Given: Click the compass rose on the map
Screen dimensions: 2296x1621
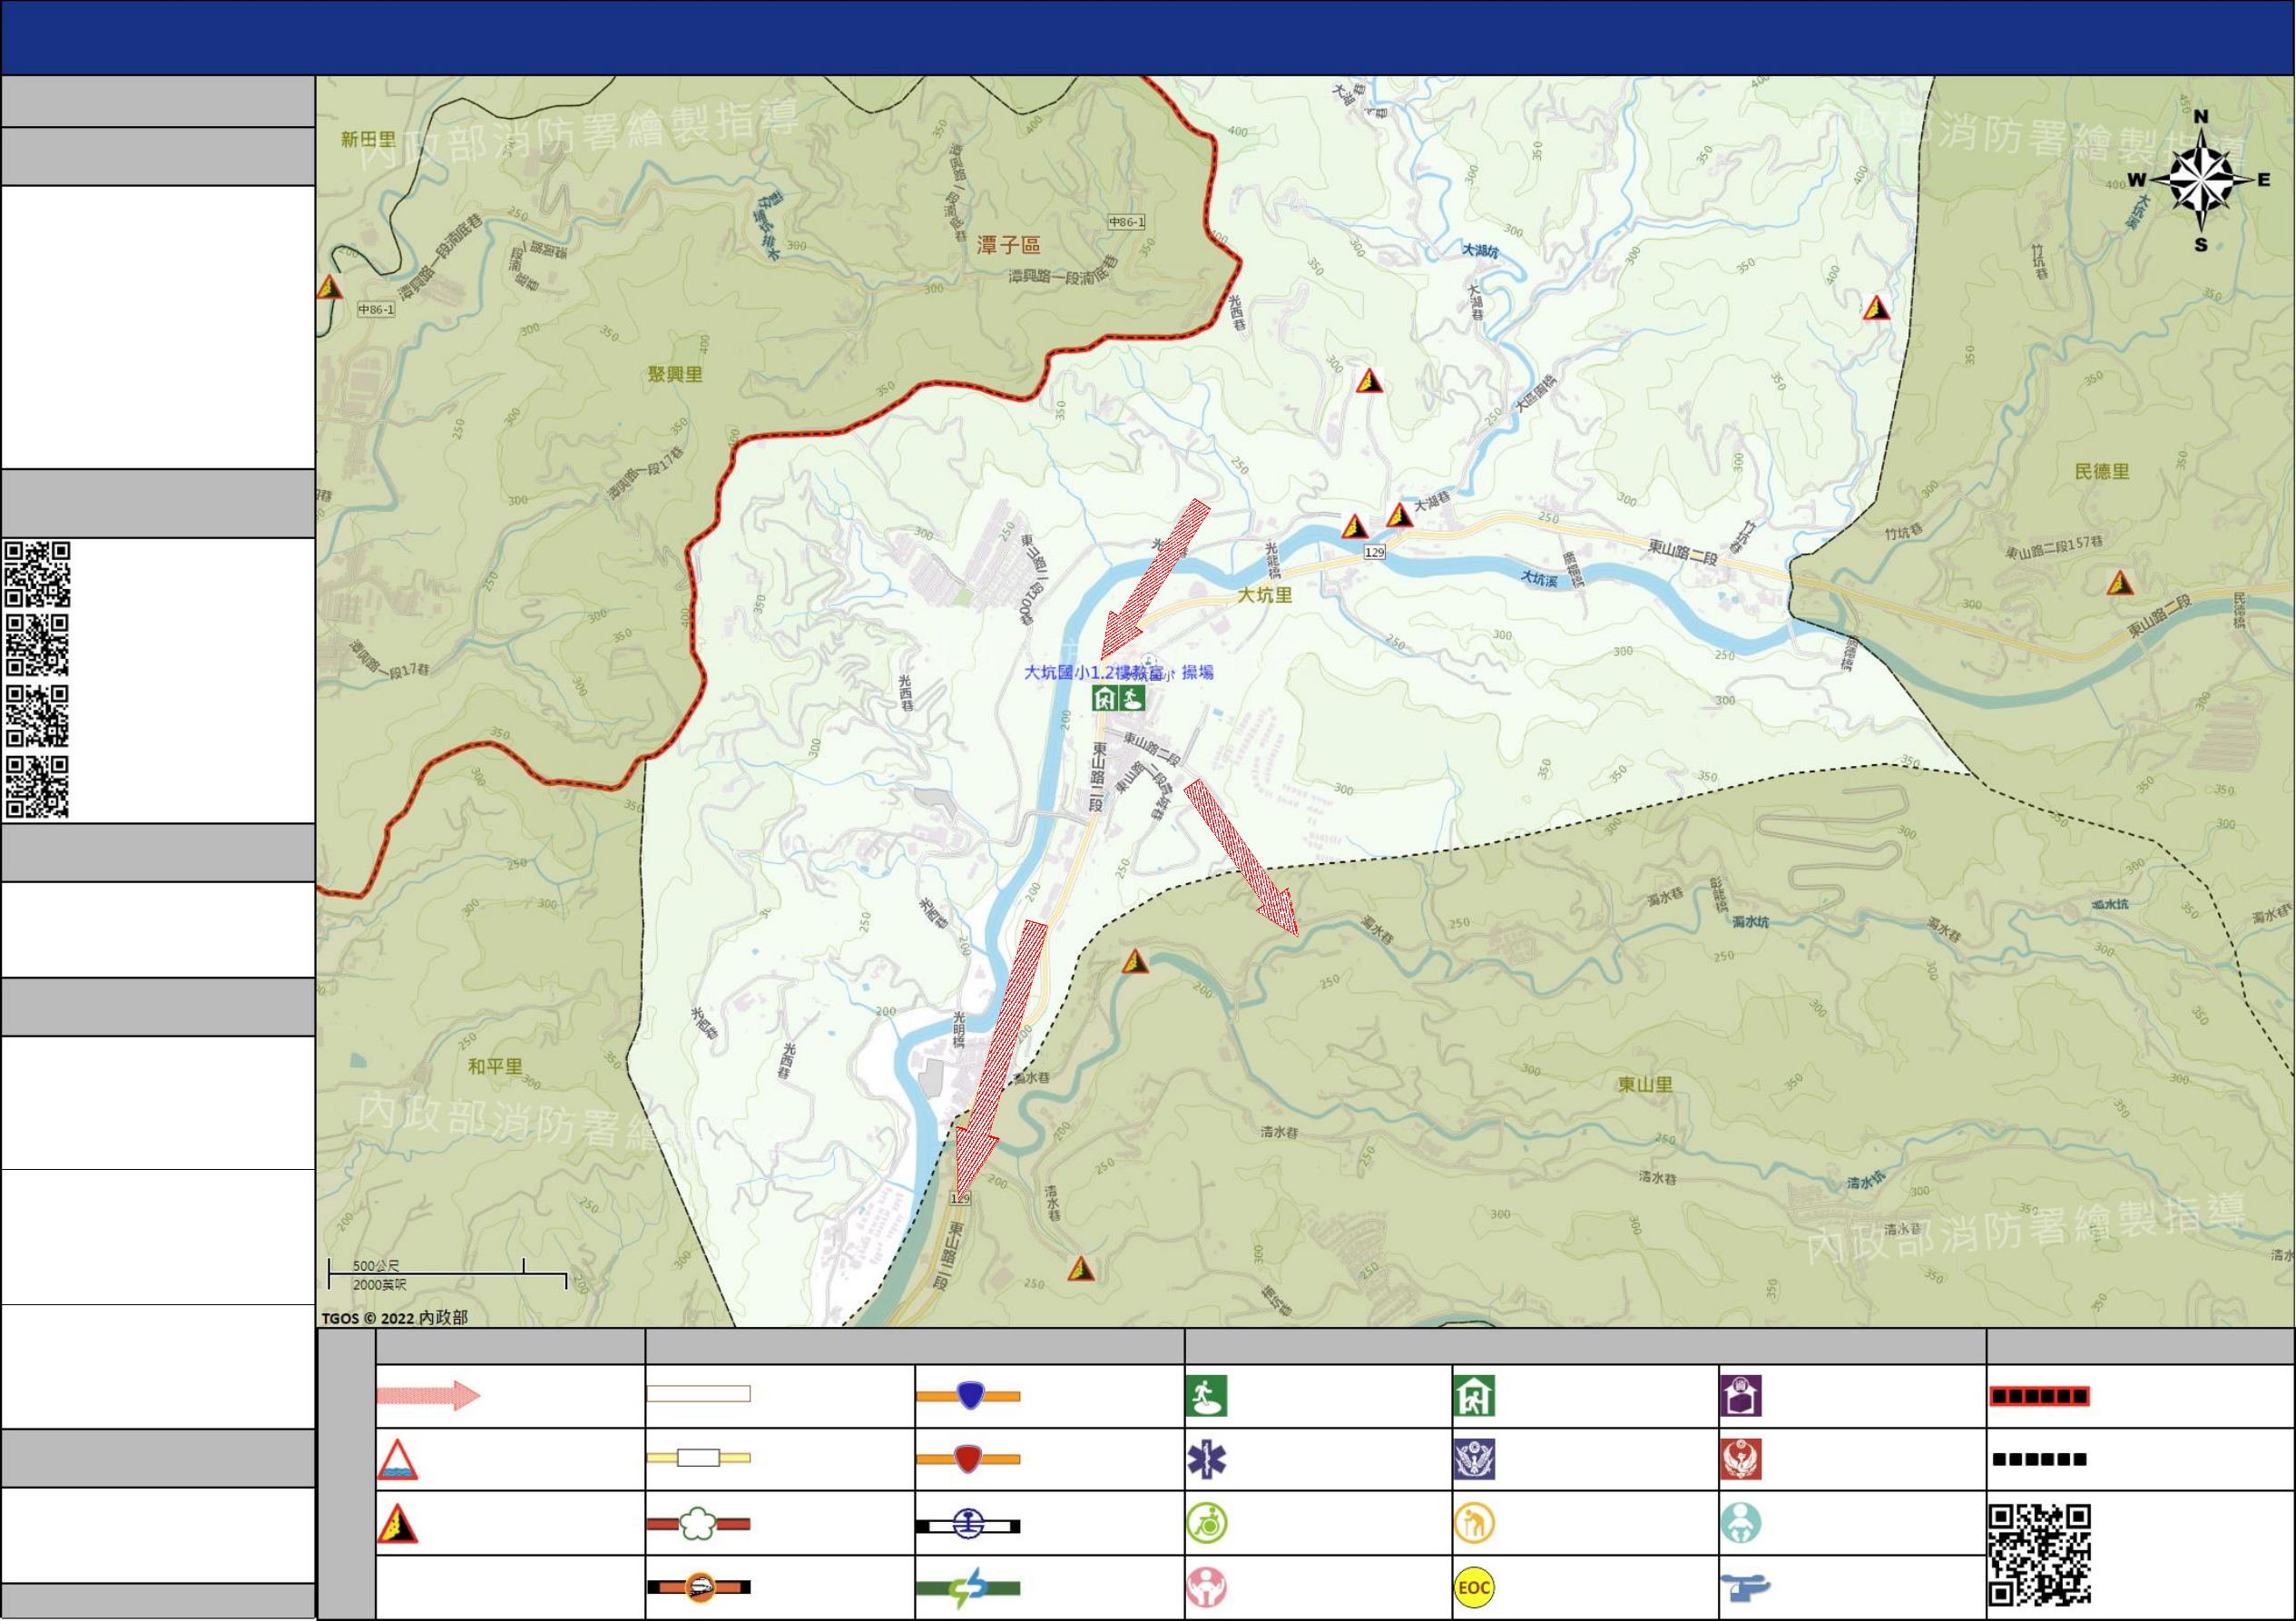Looking at the screenshot, I should click(2201, 182).
